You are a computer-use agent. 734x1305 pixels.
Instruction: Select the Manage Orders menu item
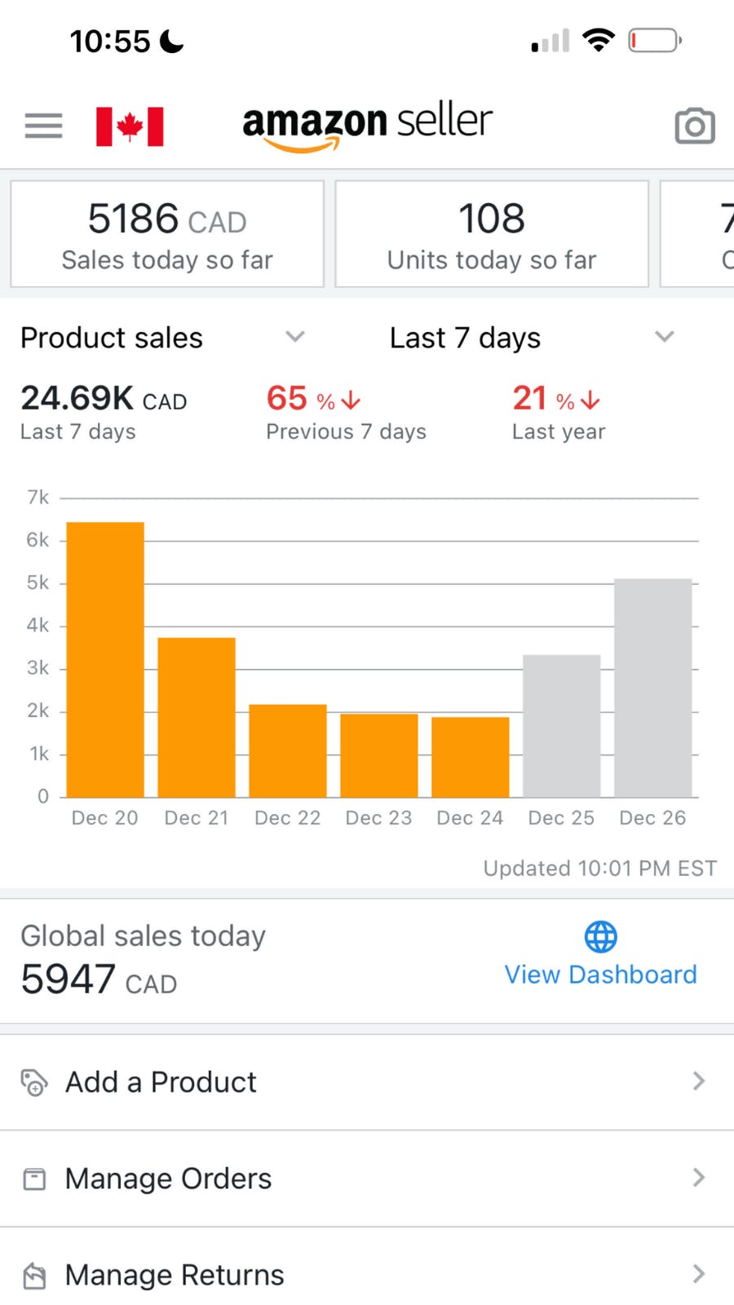(168, 1179)
